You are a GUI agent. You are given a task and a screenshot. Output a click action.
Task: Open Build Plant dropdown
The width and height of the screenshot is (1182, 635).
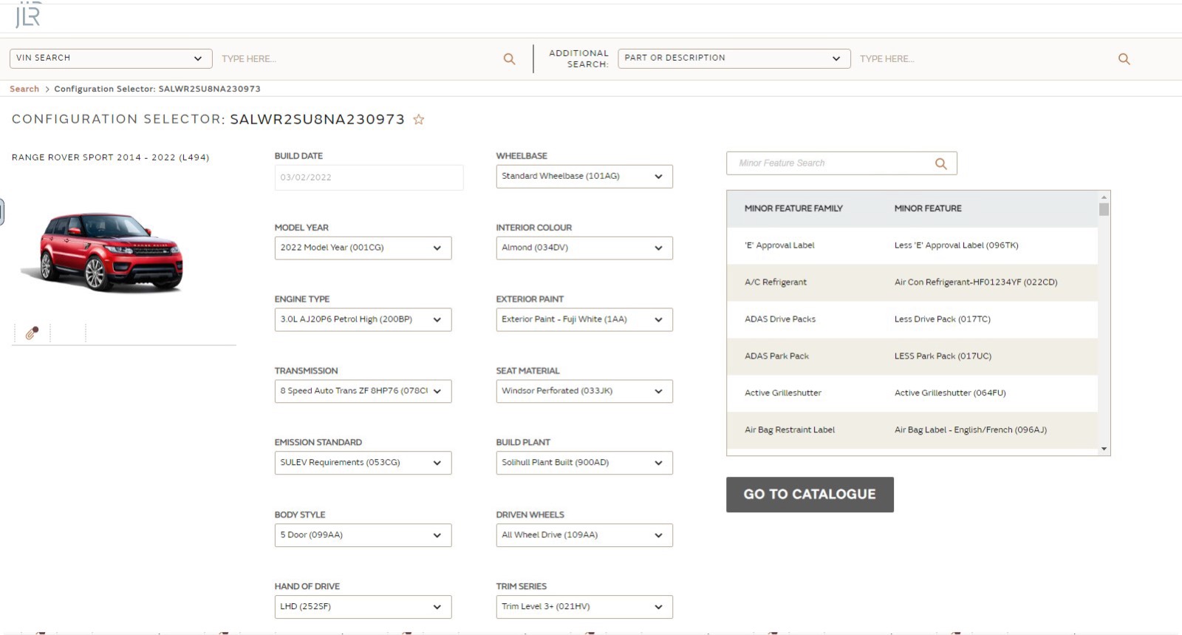coord(584,463)
